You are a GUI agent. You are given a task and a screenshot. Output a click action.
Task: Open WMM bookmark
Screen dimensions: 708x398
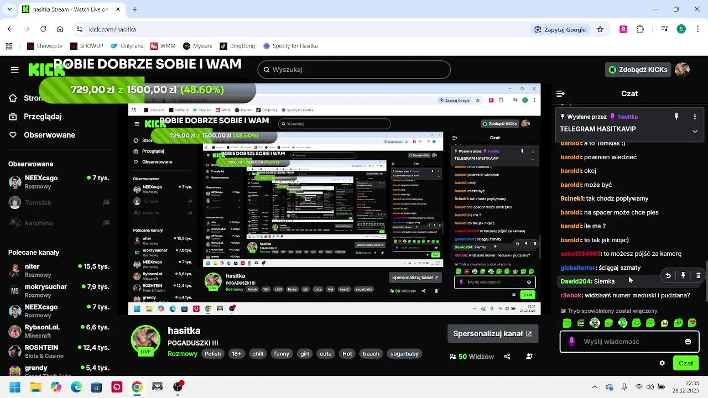[x=163, y=46]
